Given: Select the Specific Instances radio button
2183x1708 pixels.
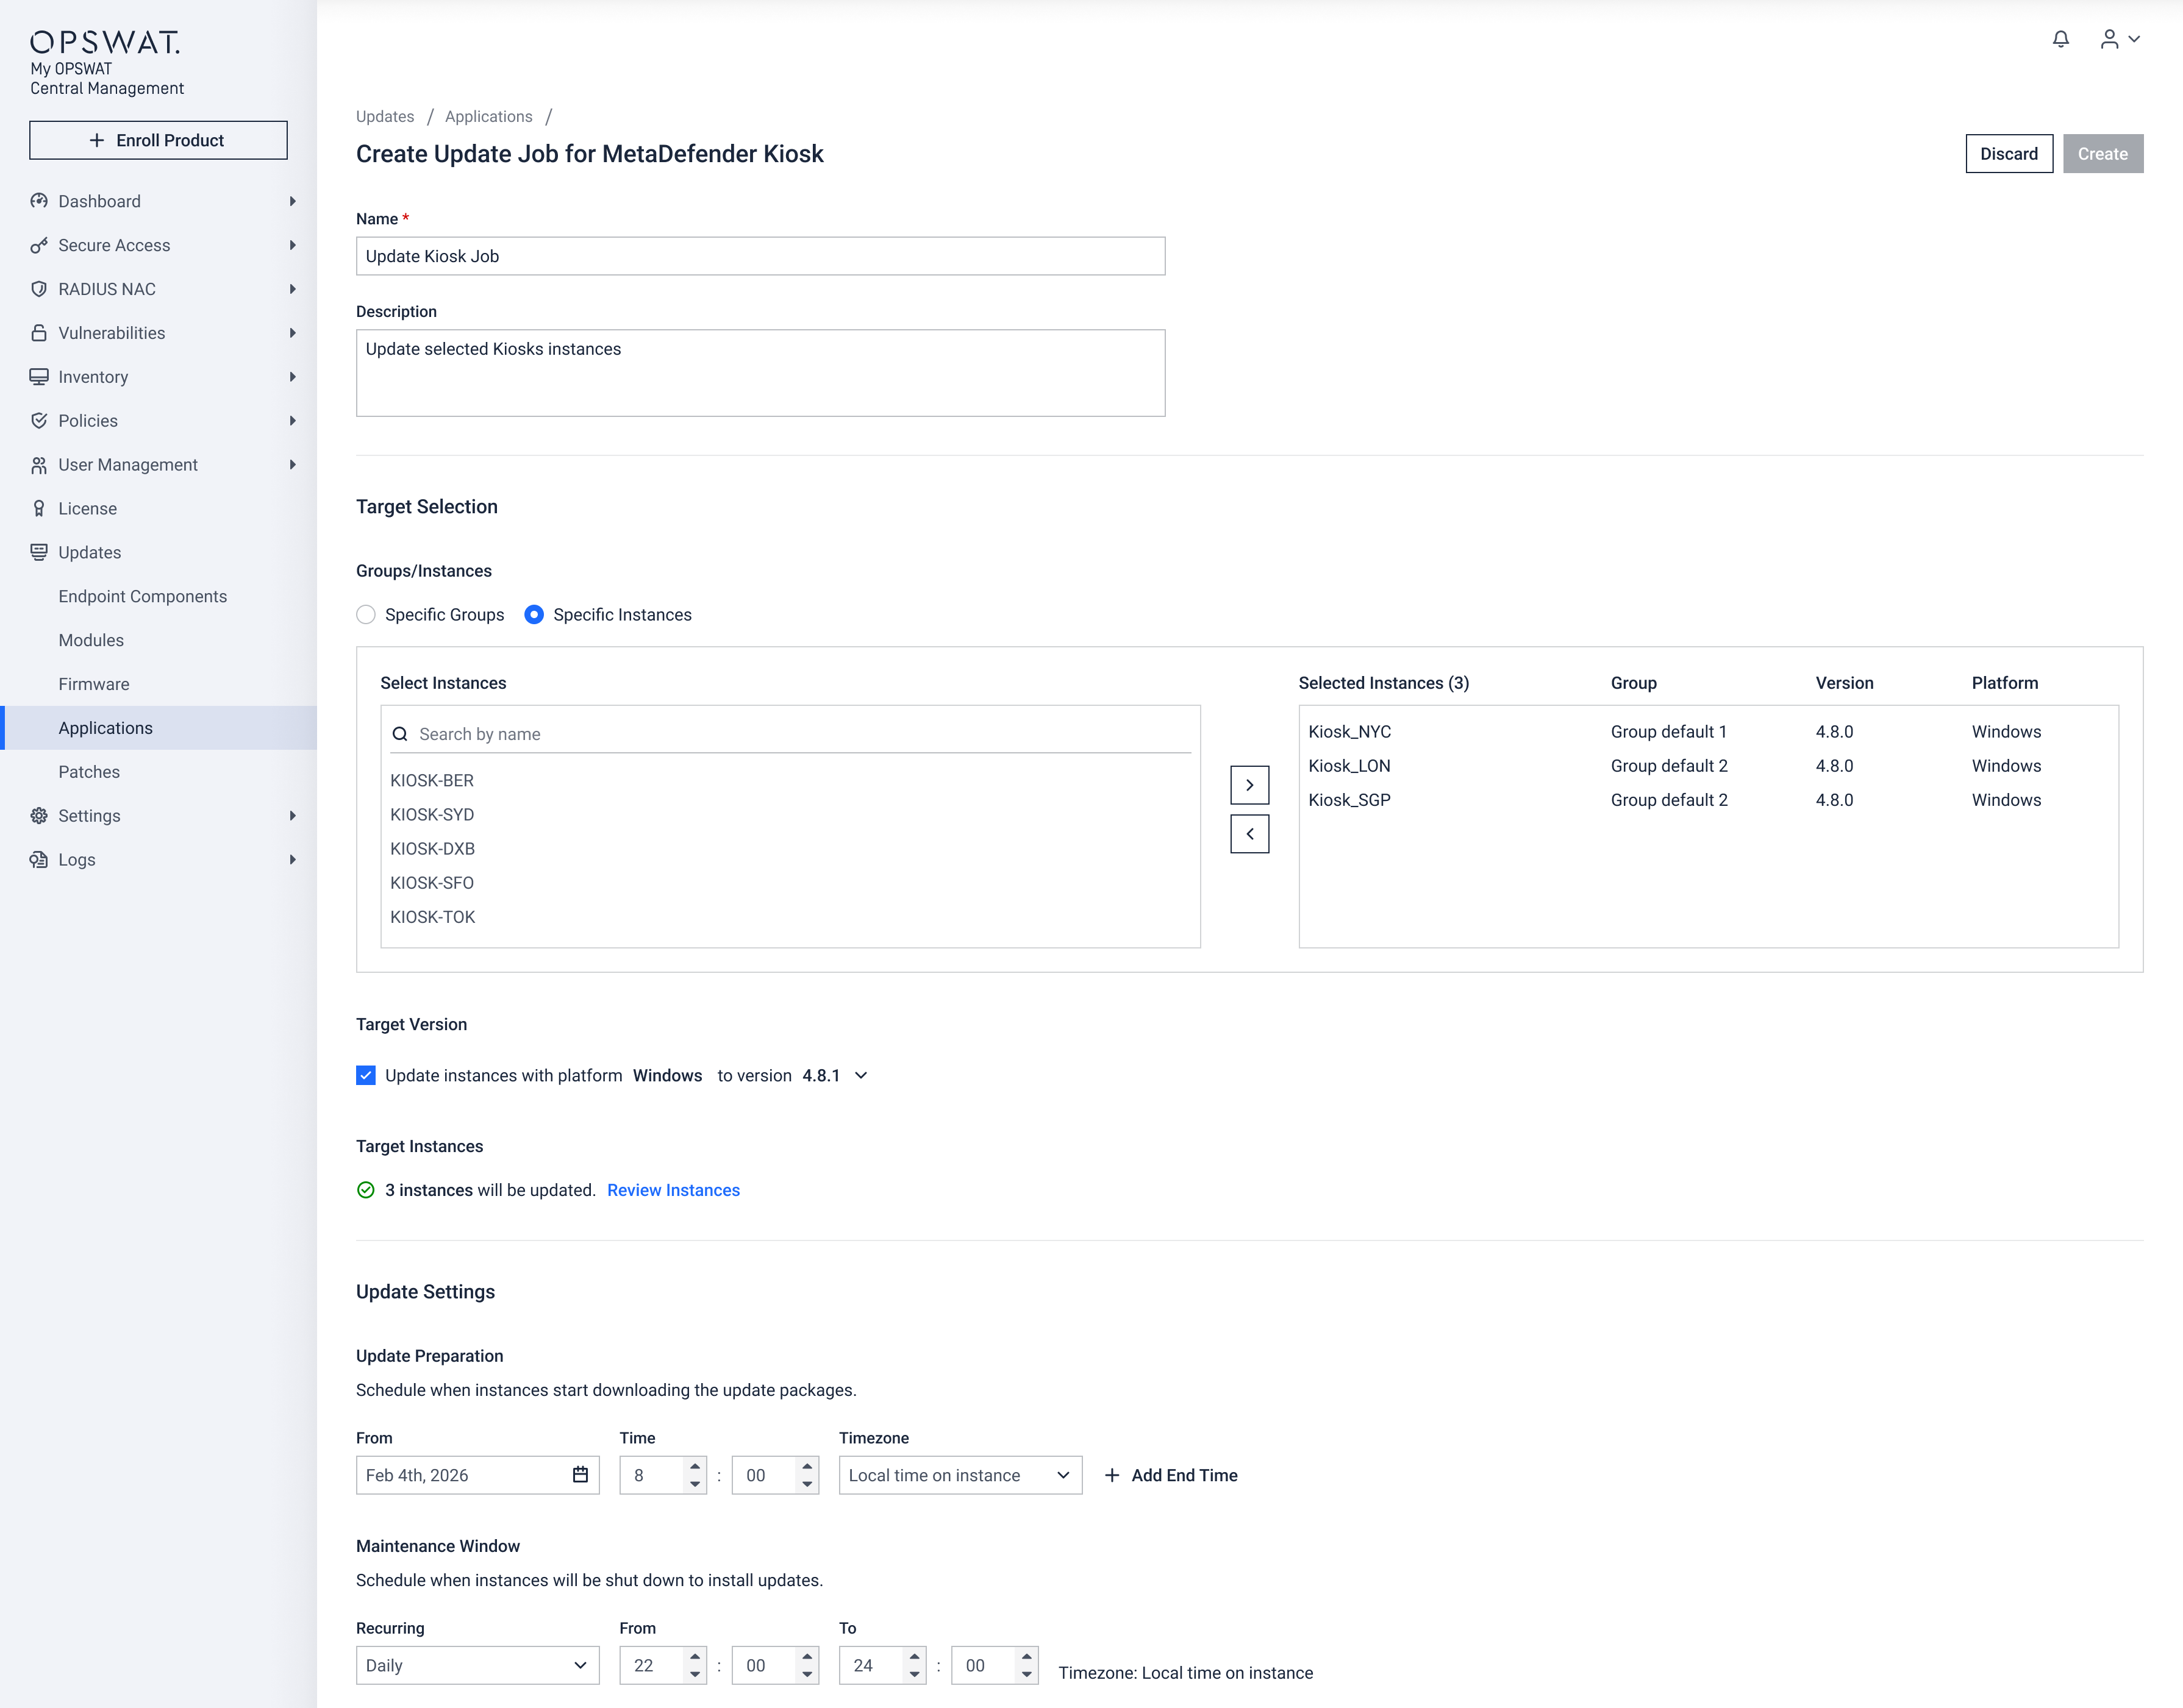Looking at the screenshot, I should pyautogui.click(x=534, y=614).
